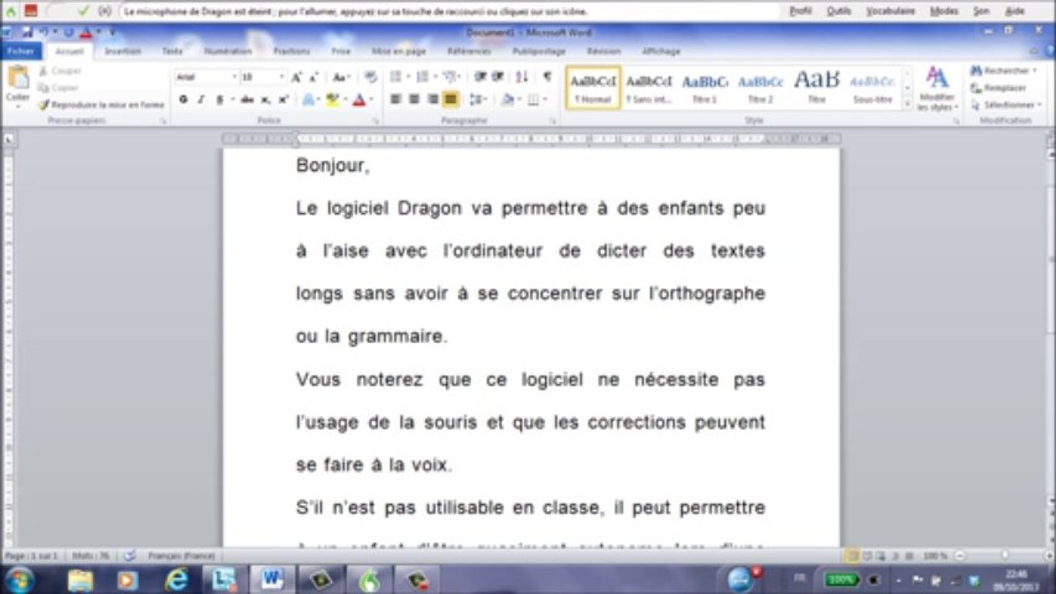Viewport: 1056px width, 594px height.
Task: Open the numbered list dropdown
Action: tap(435, 77)
